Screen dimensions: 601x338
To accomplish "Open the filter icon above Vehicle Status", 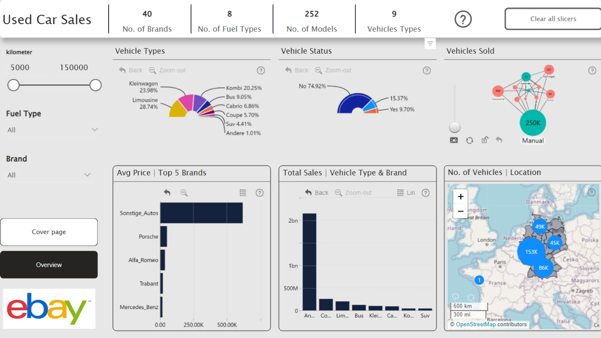I will point(430,44).
